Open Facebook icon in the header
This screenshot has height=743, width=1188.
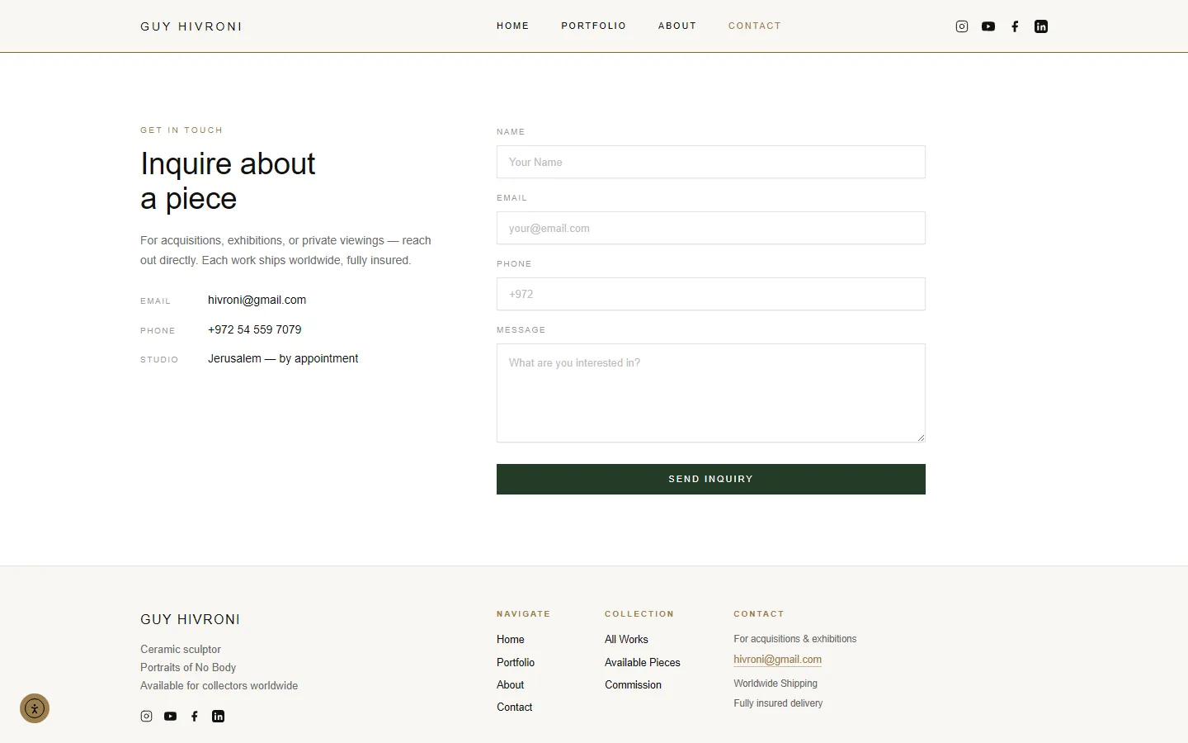click(x=1015, y=26)
